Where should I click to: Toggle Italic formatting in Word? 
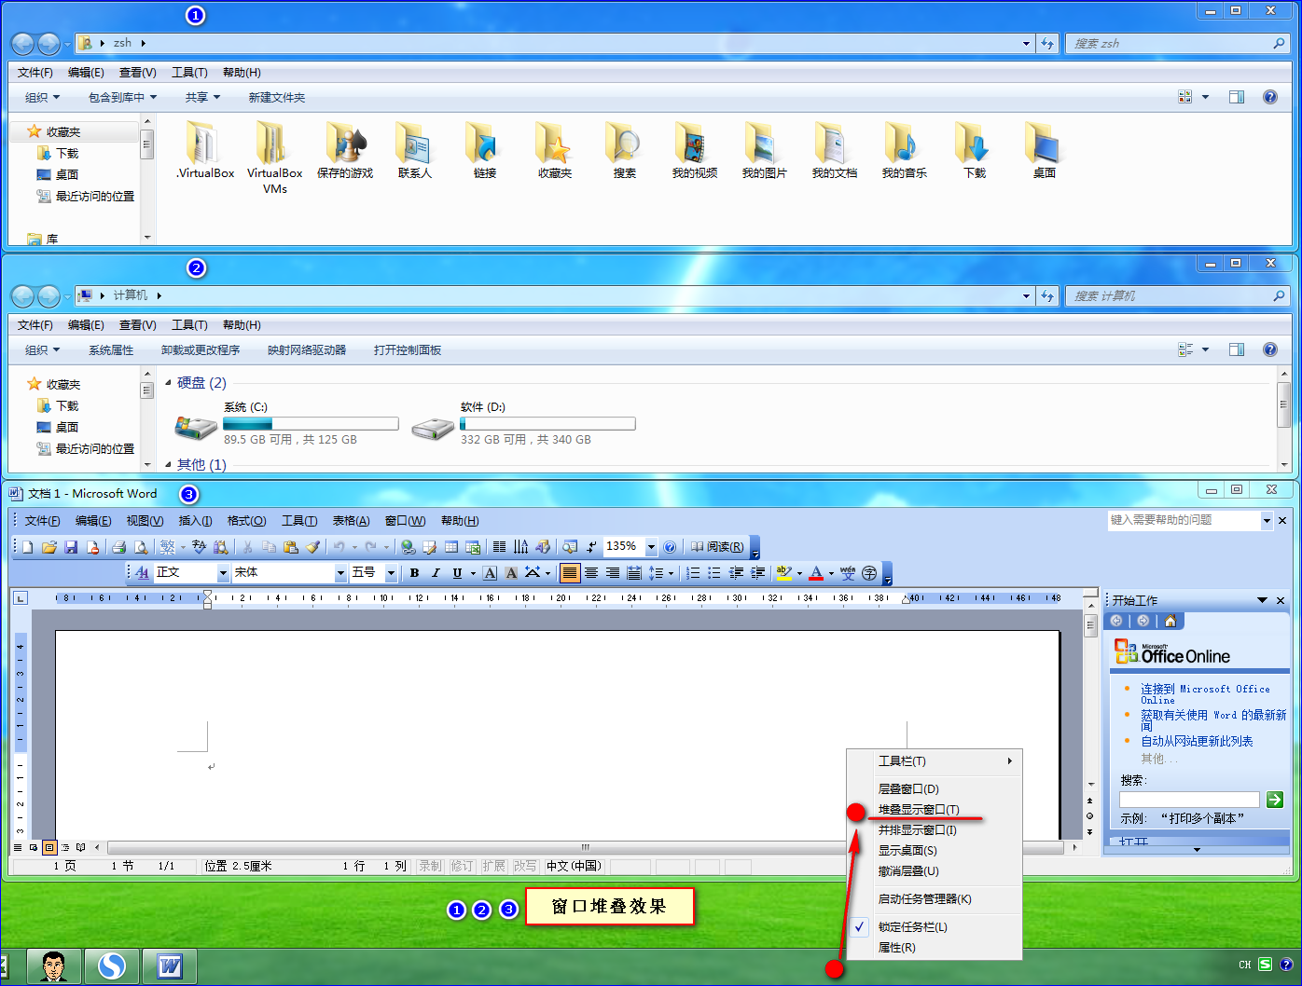click(435, 572)
